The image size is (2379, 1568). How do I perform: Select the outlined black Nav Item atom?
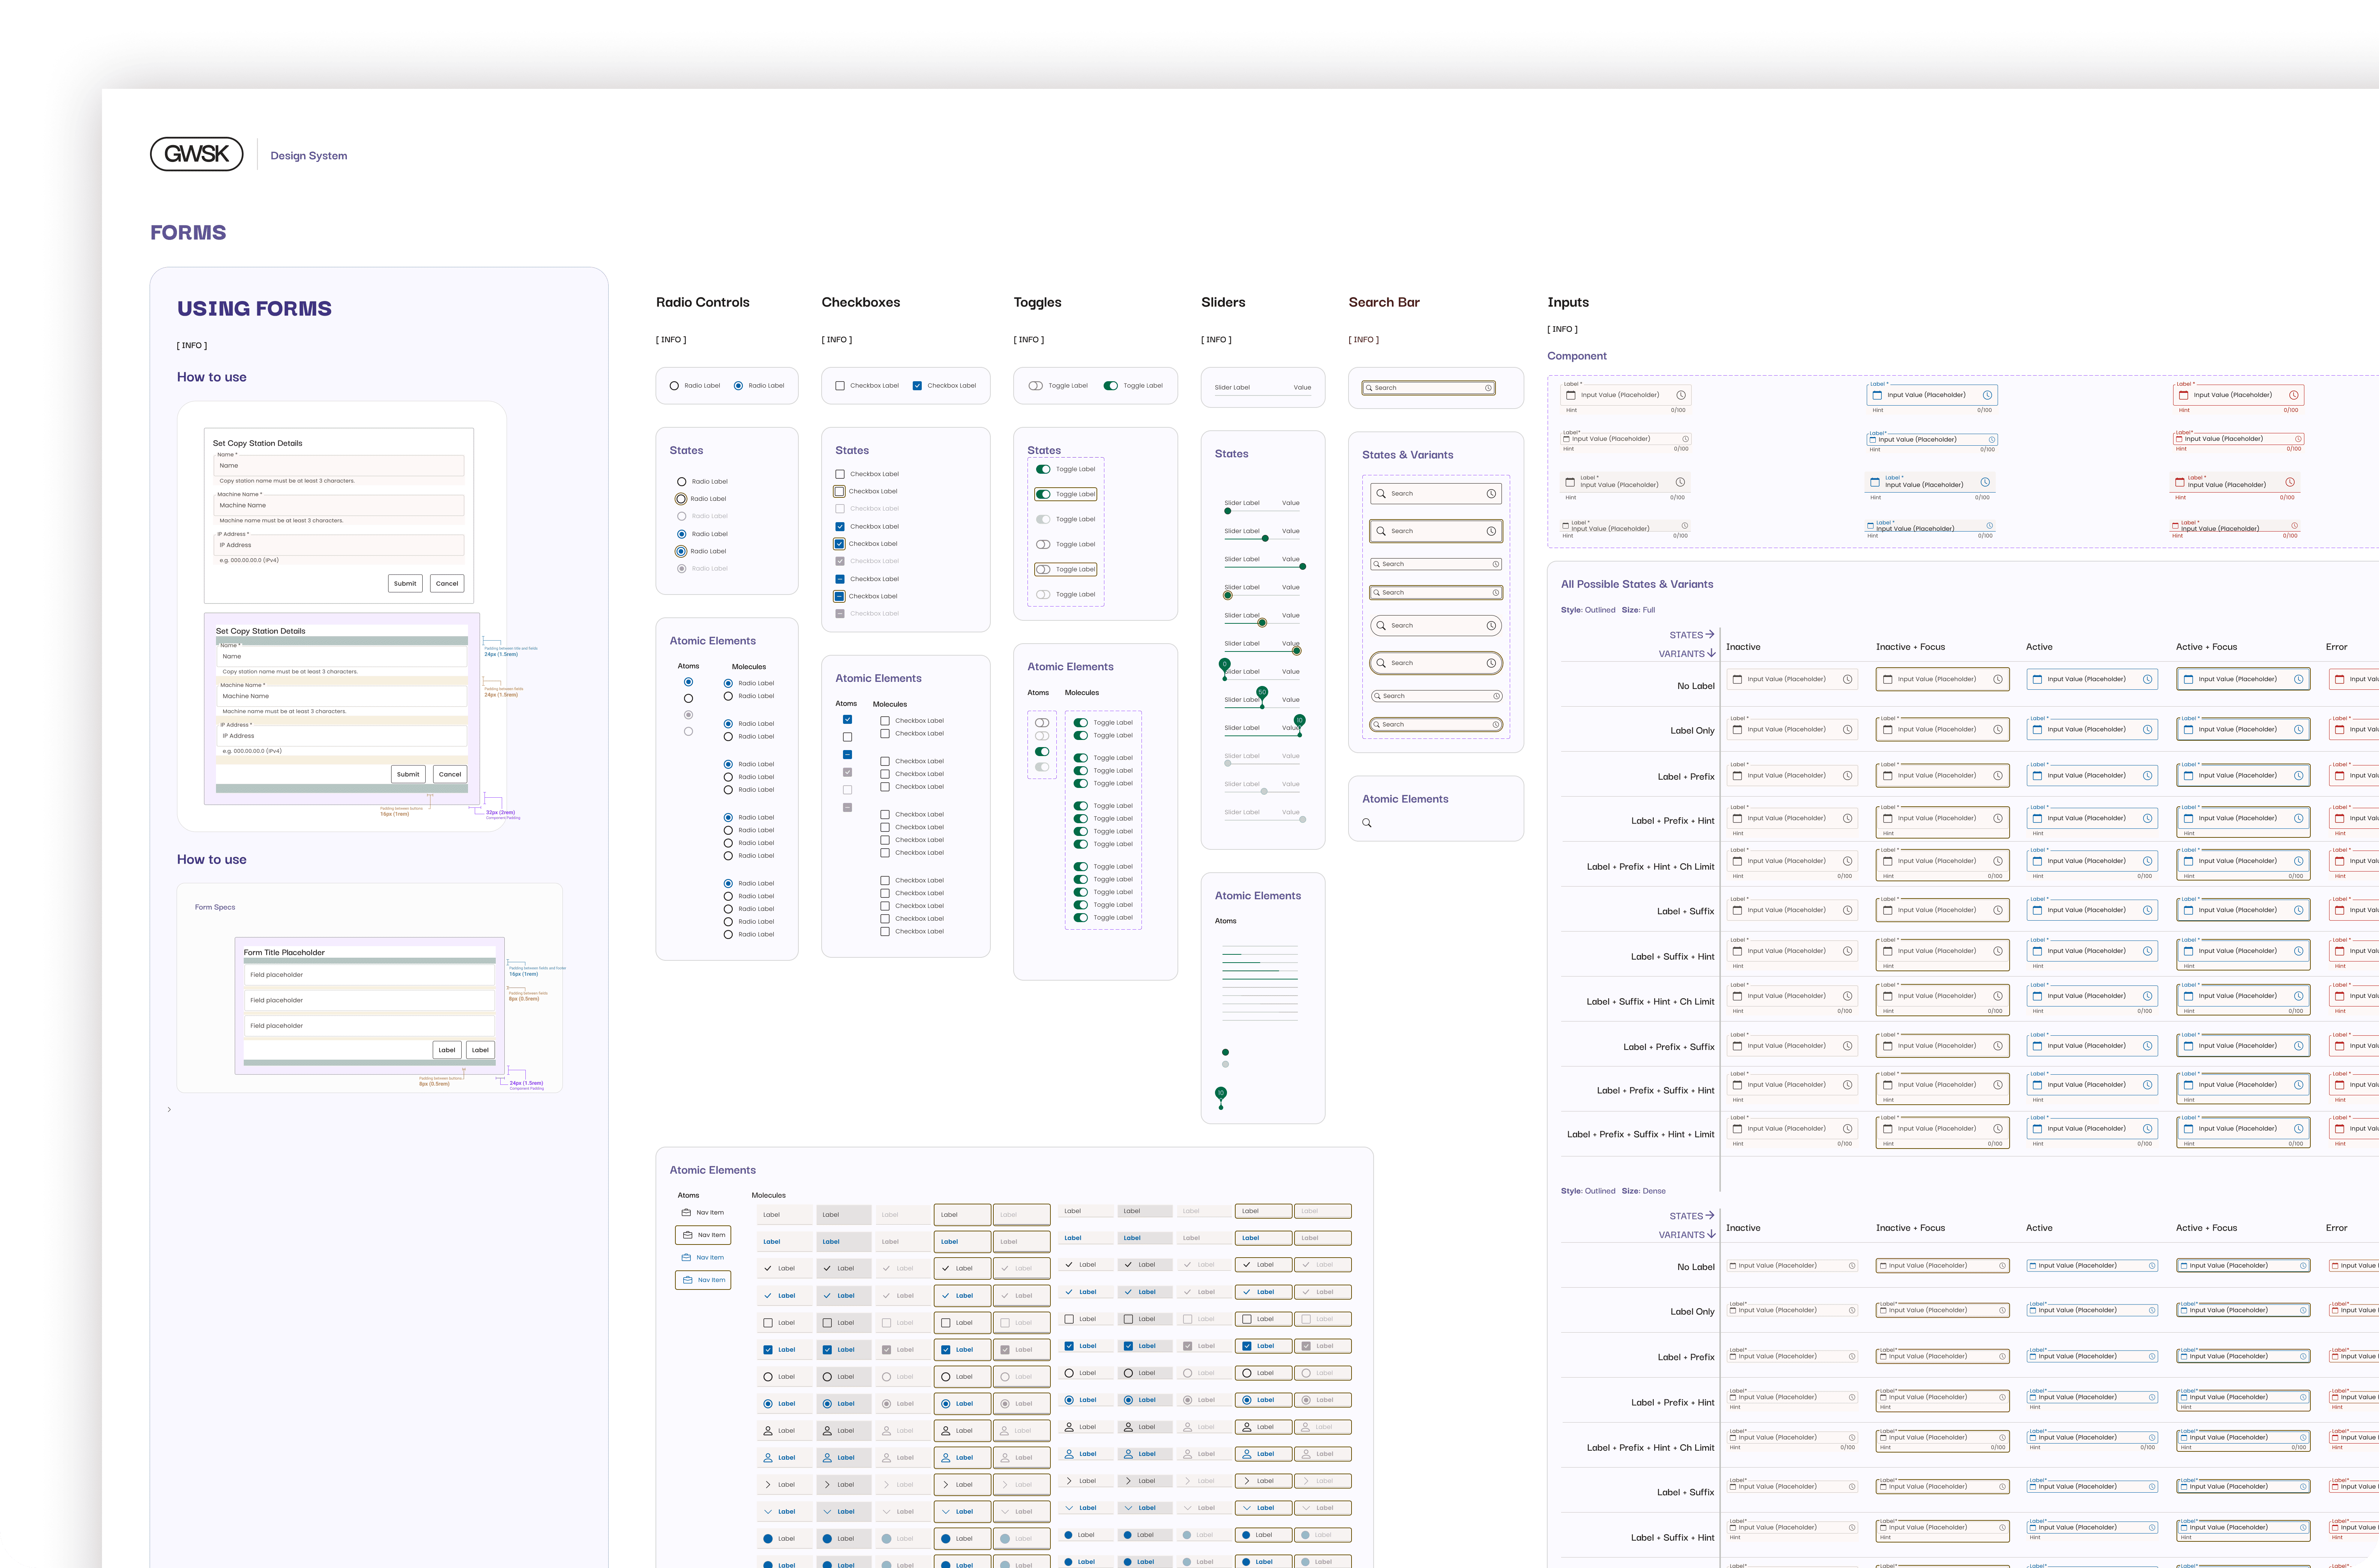coord(703,1235)
